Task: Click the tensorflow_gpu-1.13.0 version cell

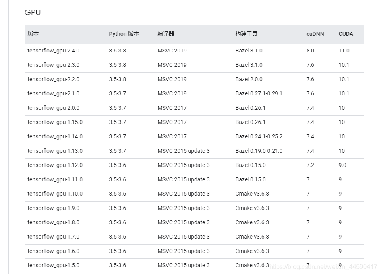Action: click(55, 151)
